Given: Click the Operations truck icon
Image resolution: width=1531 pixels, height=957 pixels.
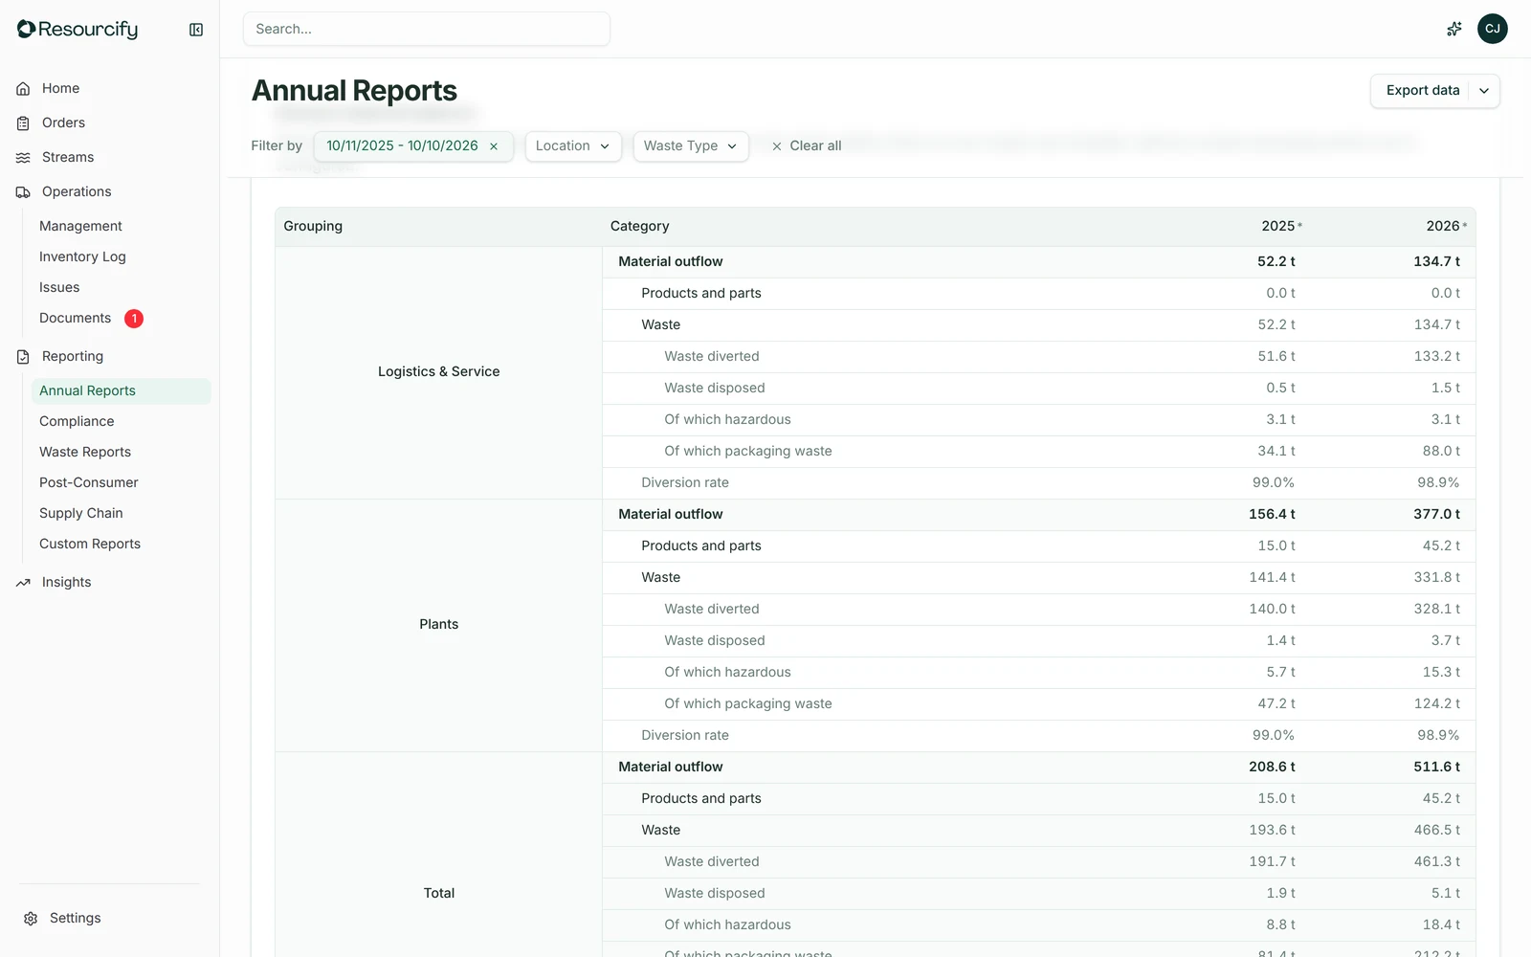Looking at the screenshot, I should click(23, 191).
